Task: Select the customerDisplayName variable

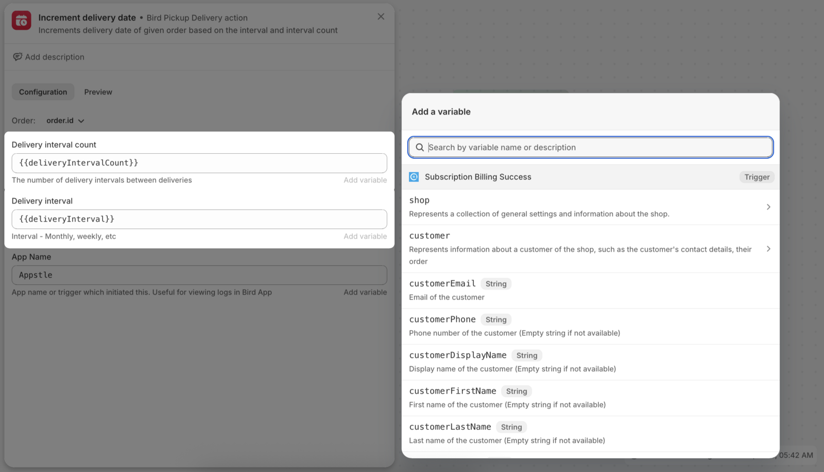Action: coord(591,362)
